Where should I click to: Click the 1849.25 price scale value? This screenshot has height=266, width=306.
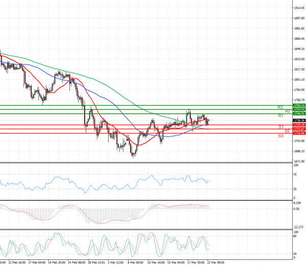tap(299, 49)
